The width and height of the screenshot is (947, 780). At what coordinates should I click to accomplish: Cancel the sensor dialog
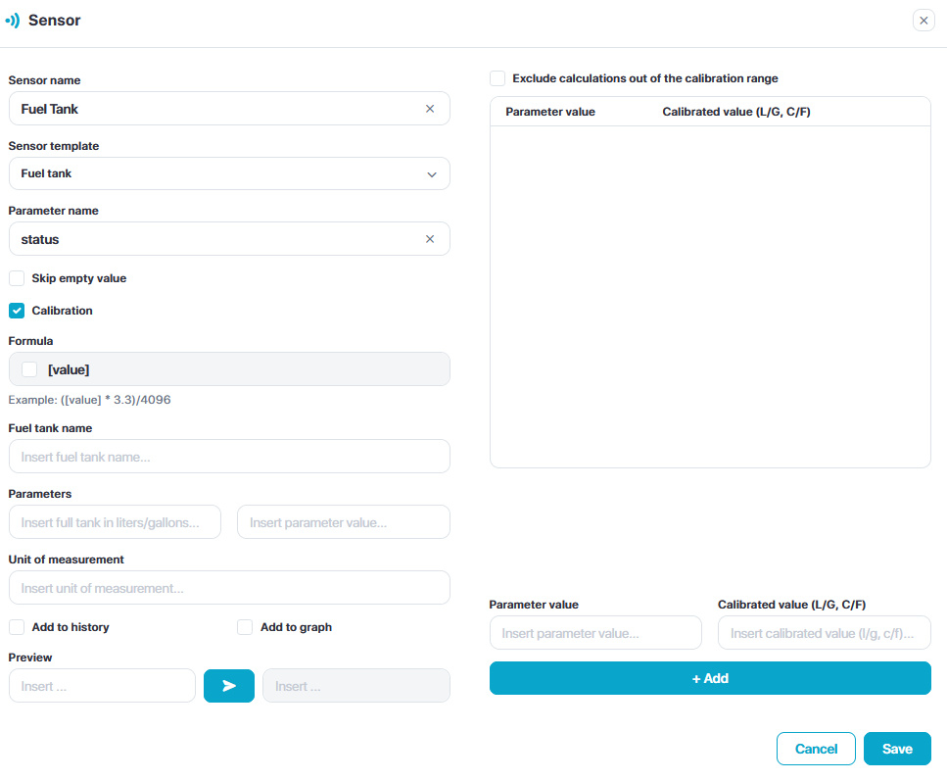(x=816, y=749)
